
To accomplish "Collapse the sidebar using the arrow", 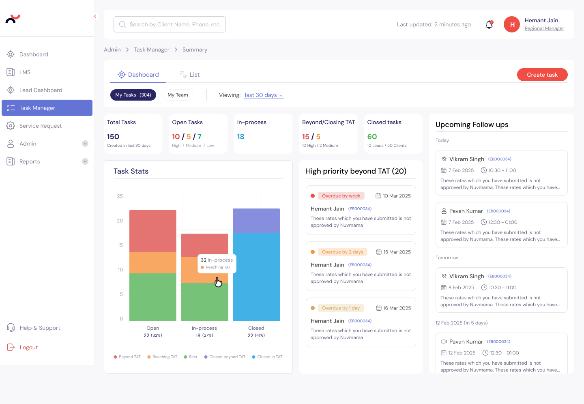I will coord(95,16).
